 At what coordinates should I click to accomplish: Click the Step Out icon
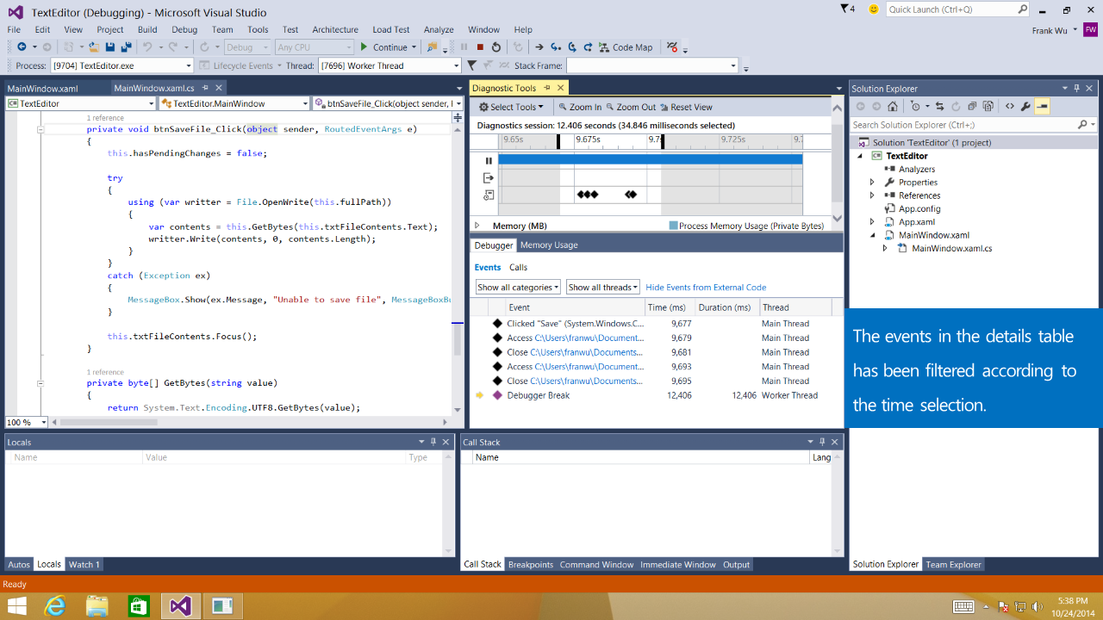click(x=589, y=47)
